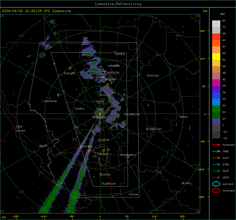Viewport: 236px width, 220px height.
Task: Click the Sylvan label on the map
Action: coord(100,77)
